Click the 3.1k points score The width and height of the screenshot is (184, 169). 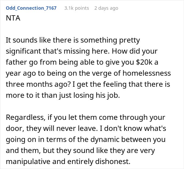[x=77, y=8]
